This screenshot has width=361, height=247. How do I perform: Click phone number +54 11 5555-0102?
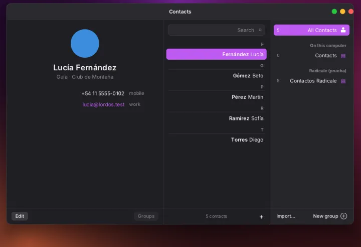pos(103,93)
